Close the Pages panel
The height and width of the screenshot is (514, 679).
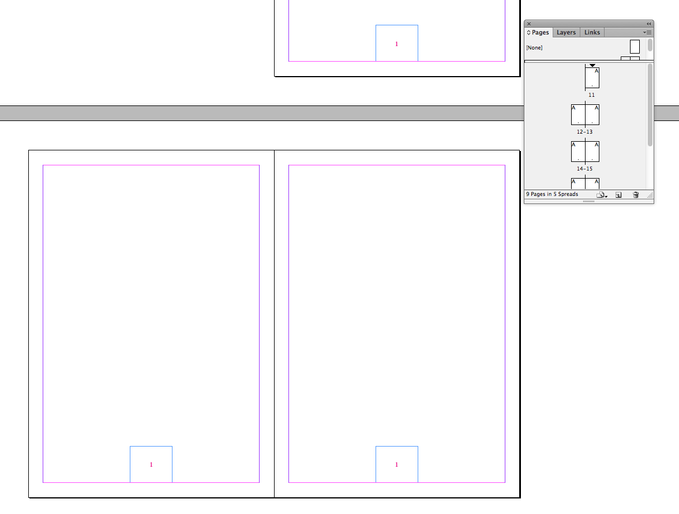point(529,24)
